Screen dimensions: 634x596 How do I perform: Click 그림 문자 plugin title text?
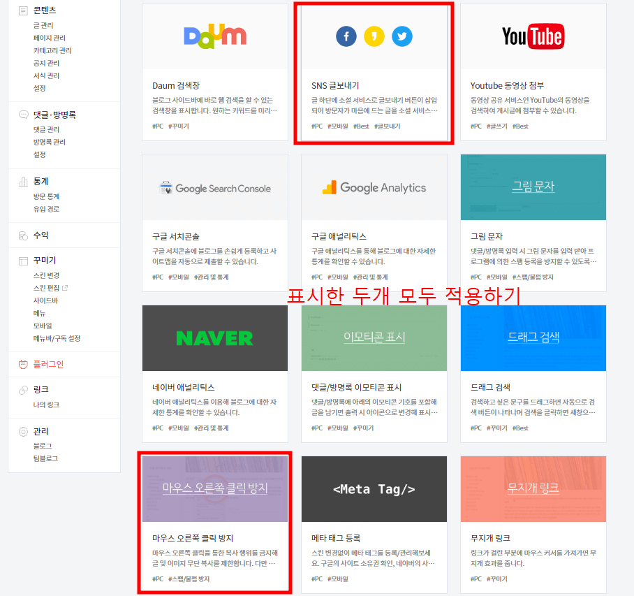click(487, 237)
